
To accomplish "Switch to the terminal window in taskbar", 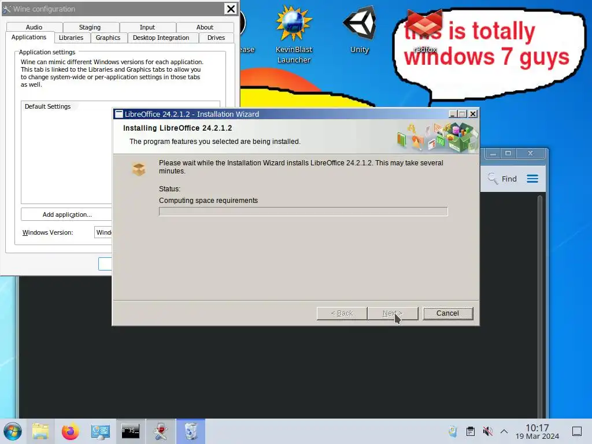I will click(x=130, y=431).
